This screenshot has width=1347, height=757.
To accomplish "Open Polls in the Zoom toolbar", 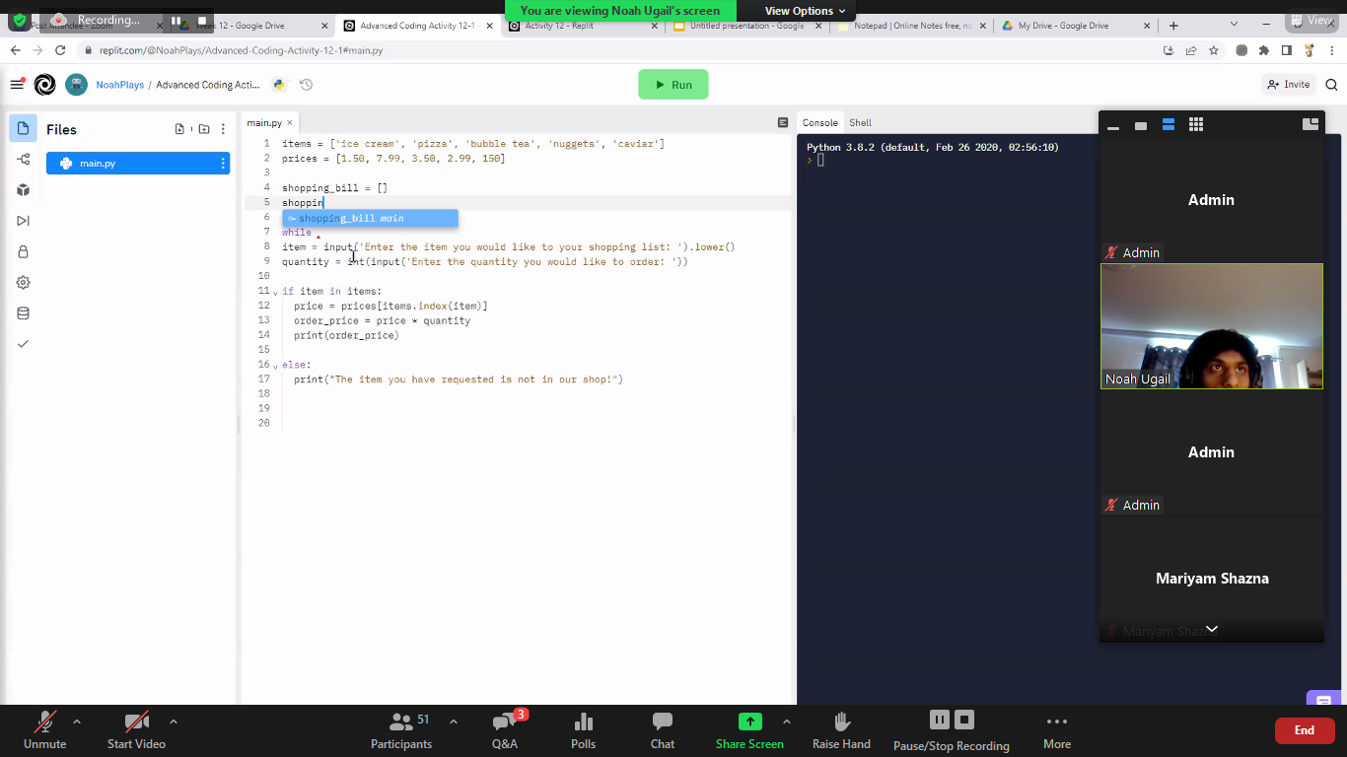I will point(584,731).
